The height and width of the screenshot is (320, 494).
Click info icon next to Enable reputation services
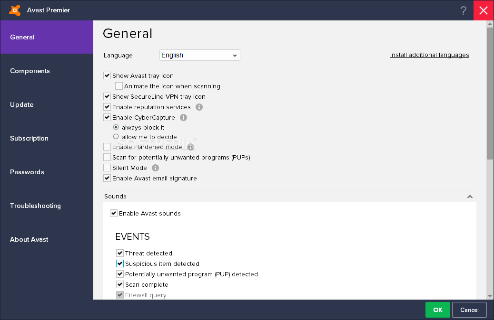point(199,107)
